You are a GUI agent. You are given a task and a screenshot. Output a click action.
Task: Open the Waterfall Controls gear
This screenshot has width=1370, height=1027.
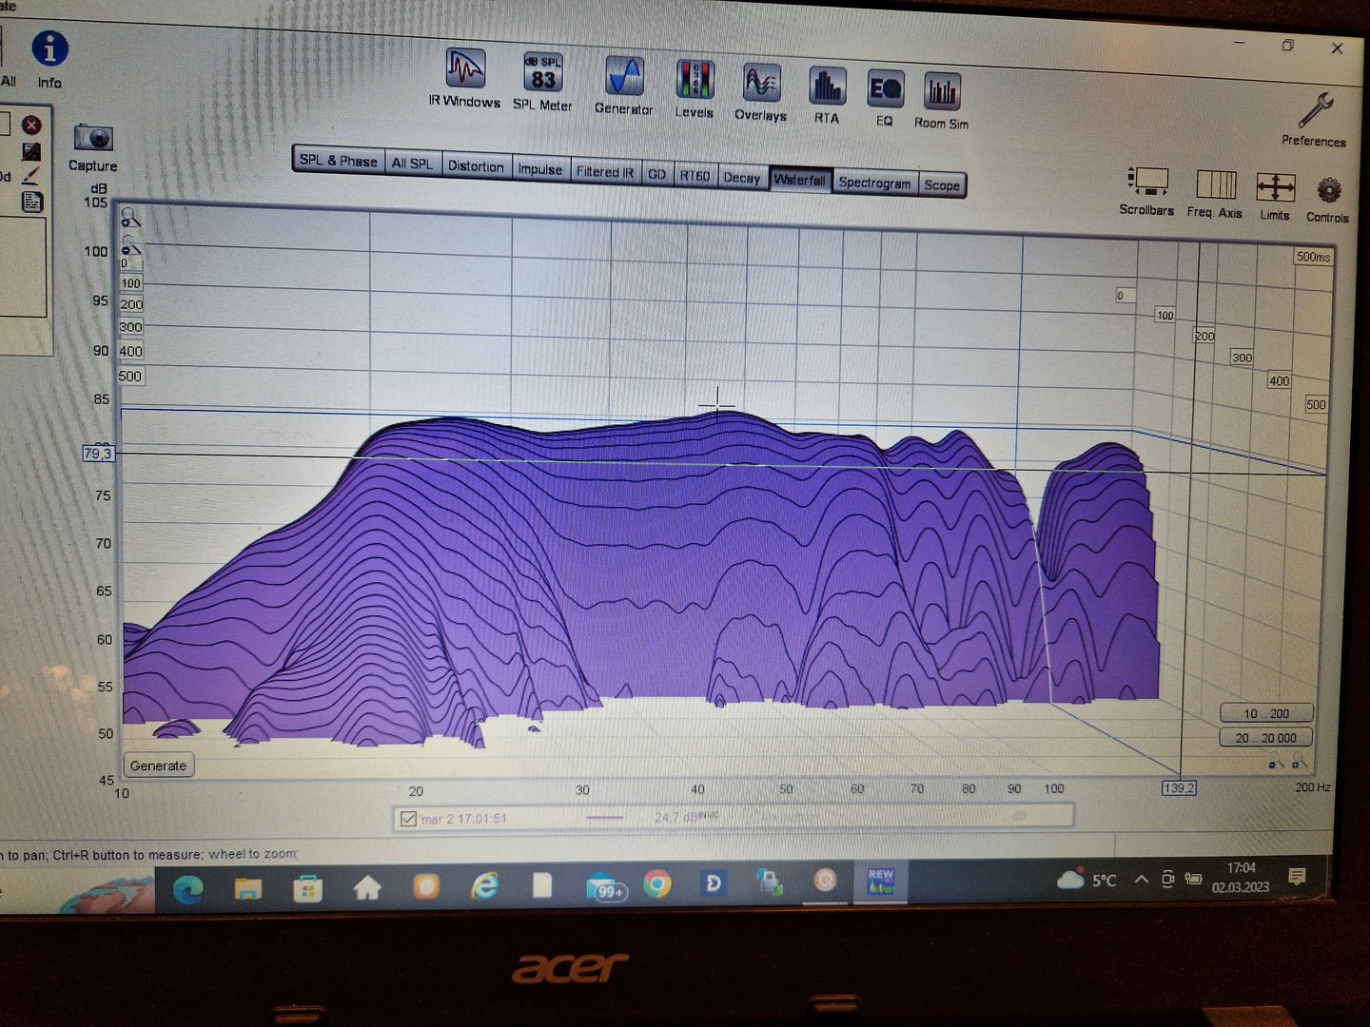[x=1328, y=200]
